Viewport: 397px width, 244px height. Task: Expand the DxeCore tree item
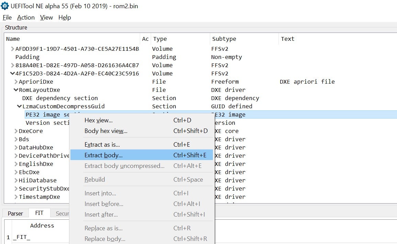pyautogui.click(x=16, y=131)
